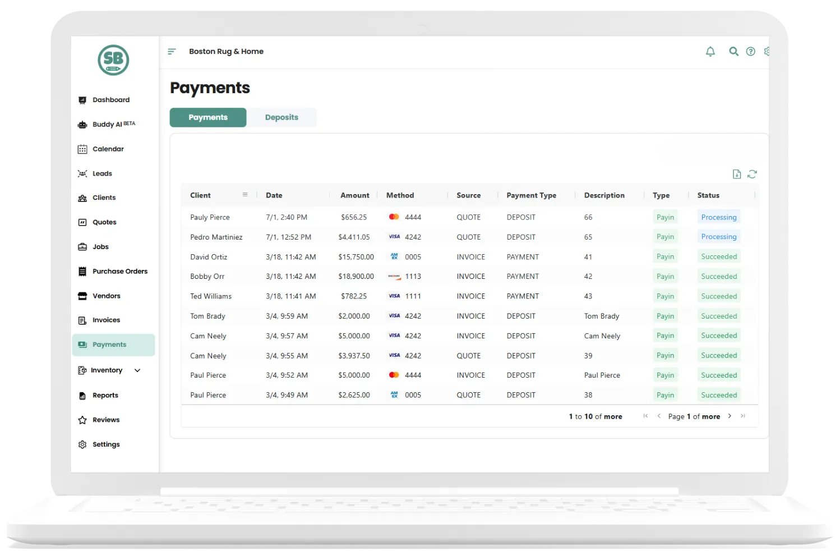840x551 pixels.
Task: Click the search magnifier icon
Action: coord(733,51)
